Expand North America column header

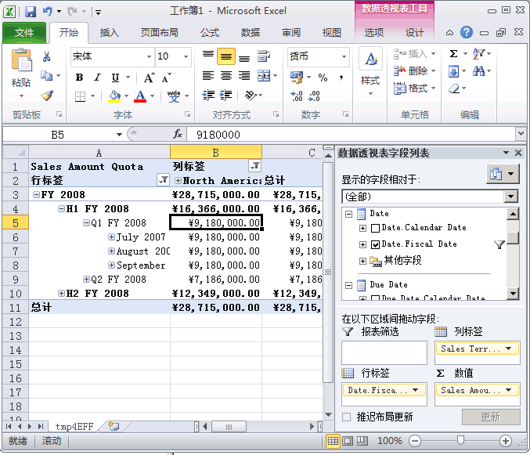pyautogui.click(x=178, y=181)
